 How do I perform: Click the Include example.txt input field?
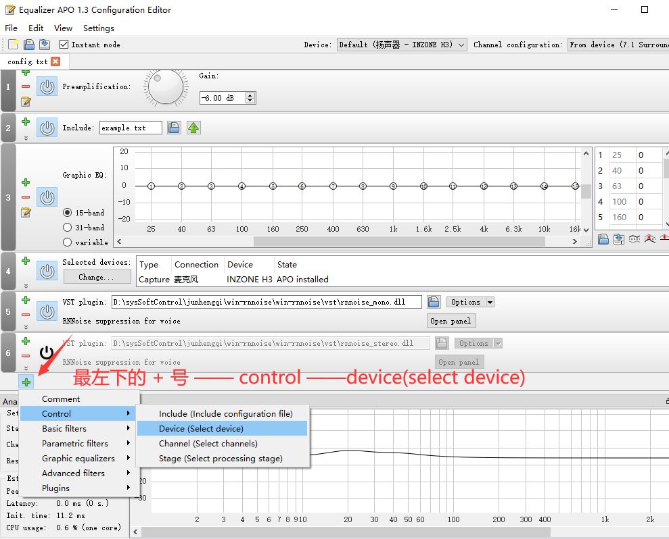pos(131,128)
